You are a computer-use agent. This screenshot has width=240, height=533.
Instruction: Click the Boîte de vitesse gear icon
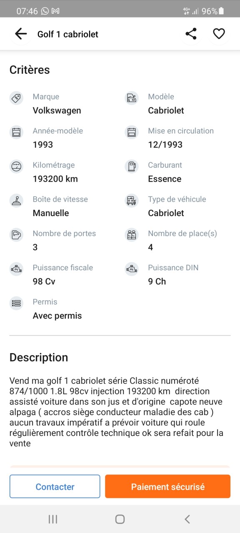(16, 201)
